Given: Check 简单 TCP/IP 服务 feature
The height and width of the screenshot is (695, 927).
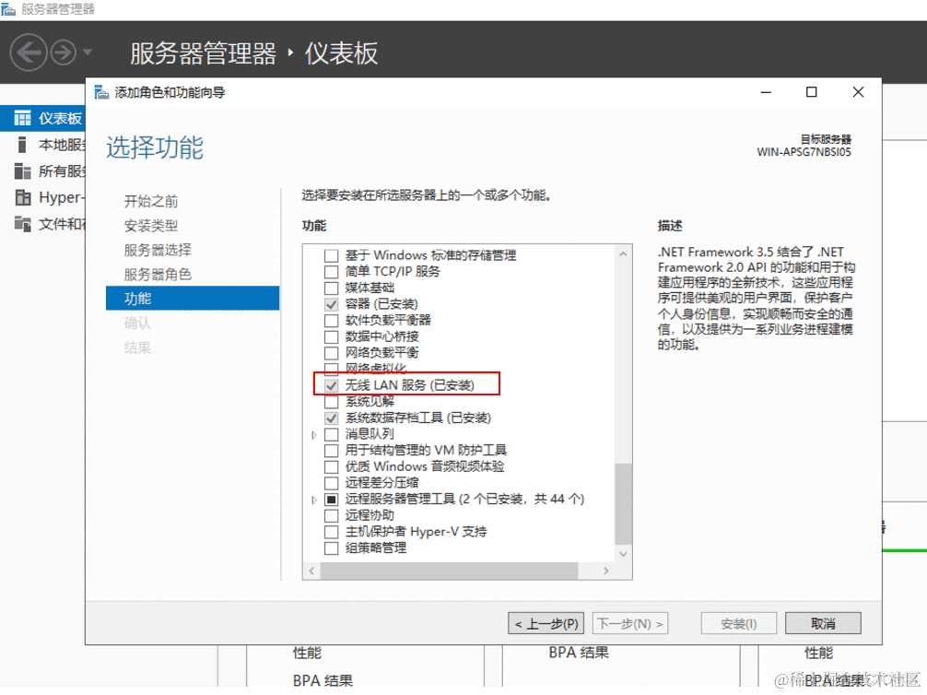Looking at the screenshot, I should pos(332,272).
